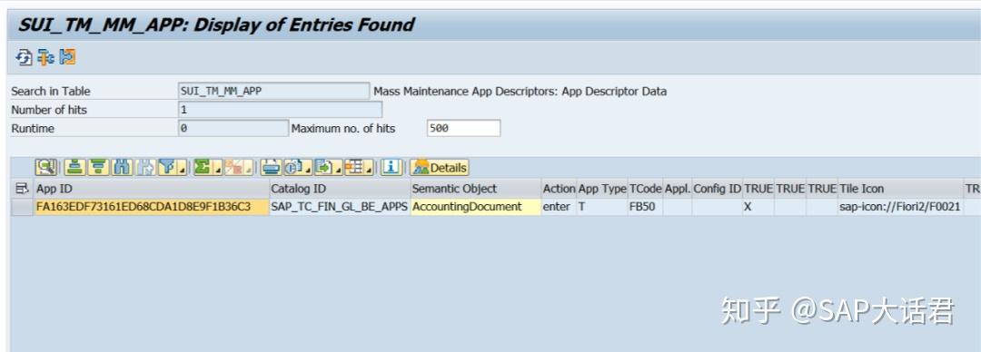Click the Export icon
This screenshot has height=352, width=981.
tap(323, 168)
